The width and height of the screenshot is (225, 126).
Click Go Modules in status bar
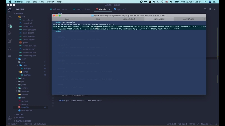click(x=40, y=124)
